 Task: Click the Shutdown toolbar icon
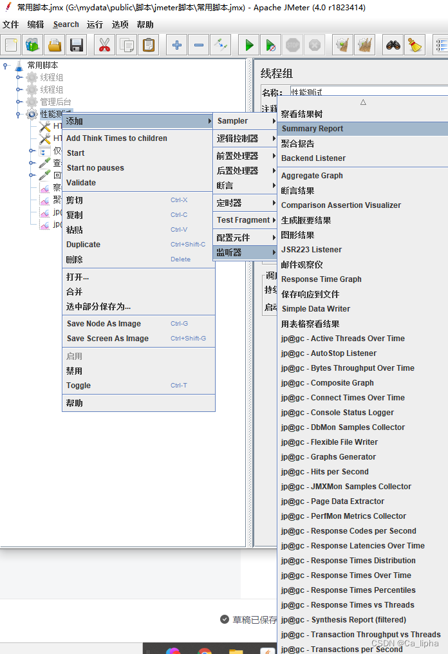(315, 44)
